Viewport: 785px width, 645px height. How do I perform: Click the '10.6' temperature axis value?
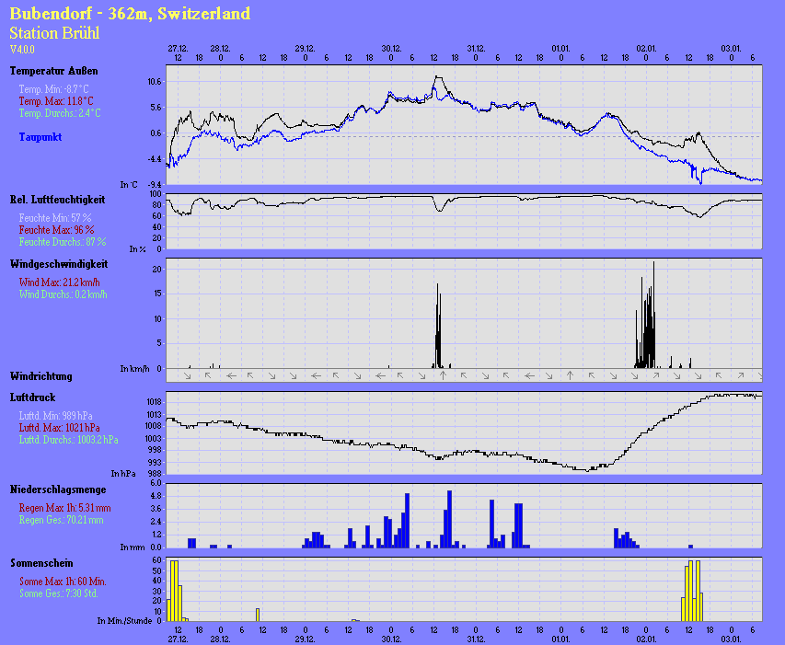tap(155, 82)
